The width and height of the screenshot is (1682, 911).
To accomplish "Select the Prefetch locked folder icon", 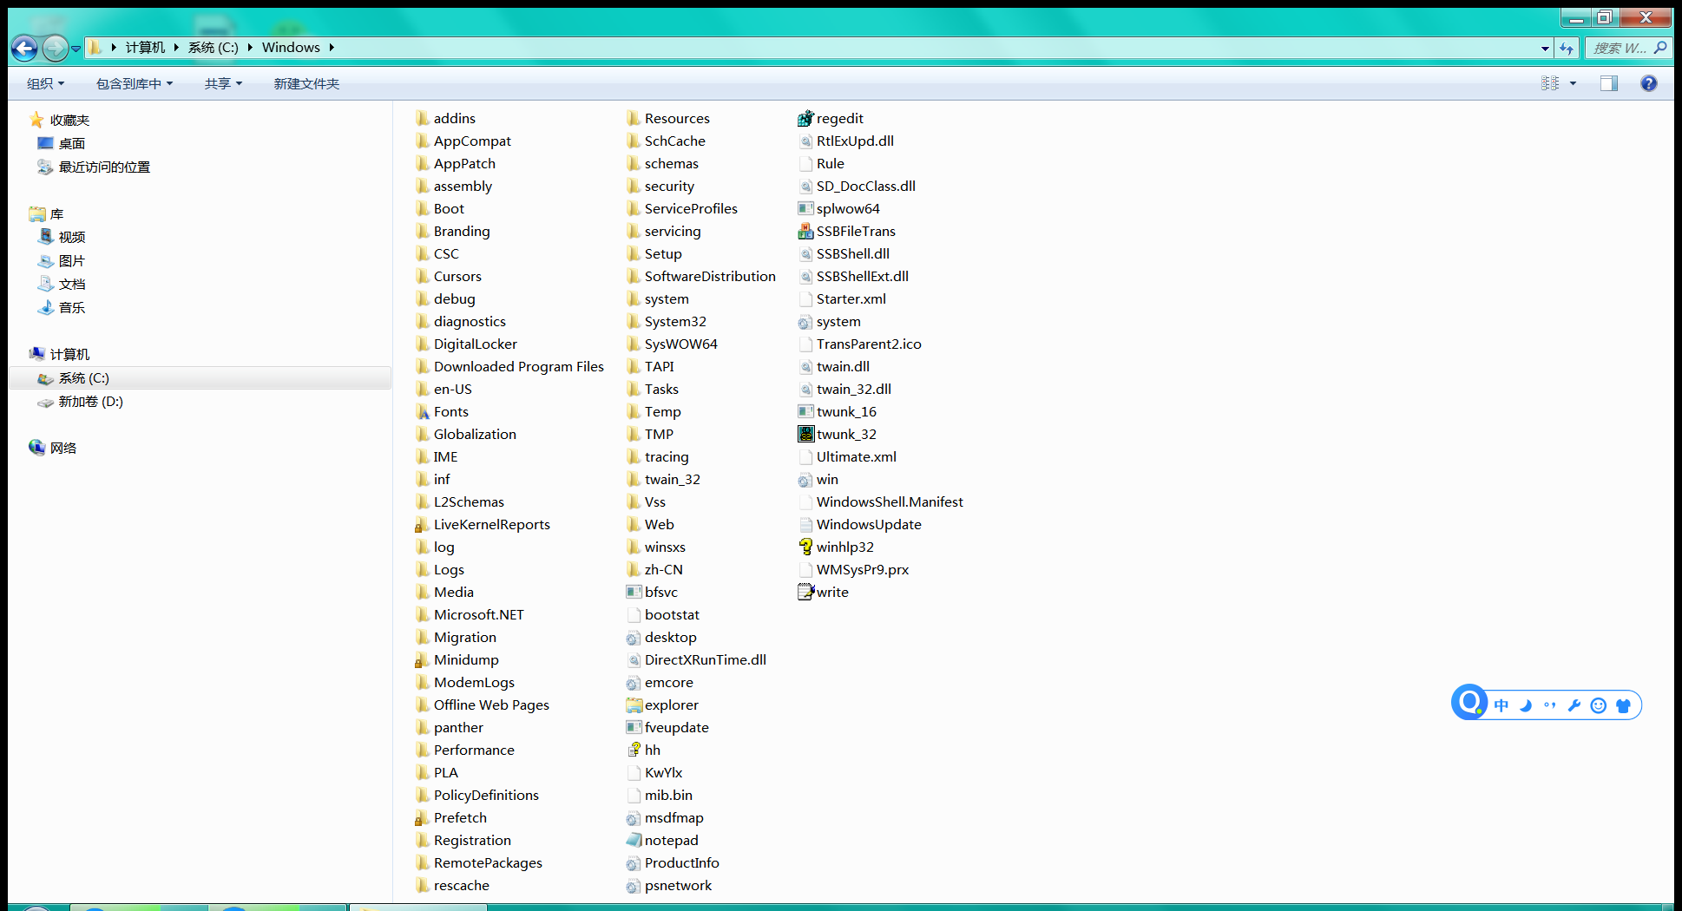I will click(x=423, y=817).
